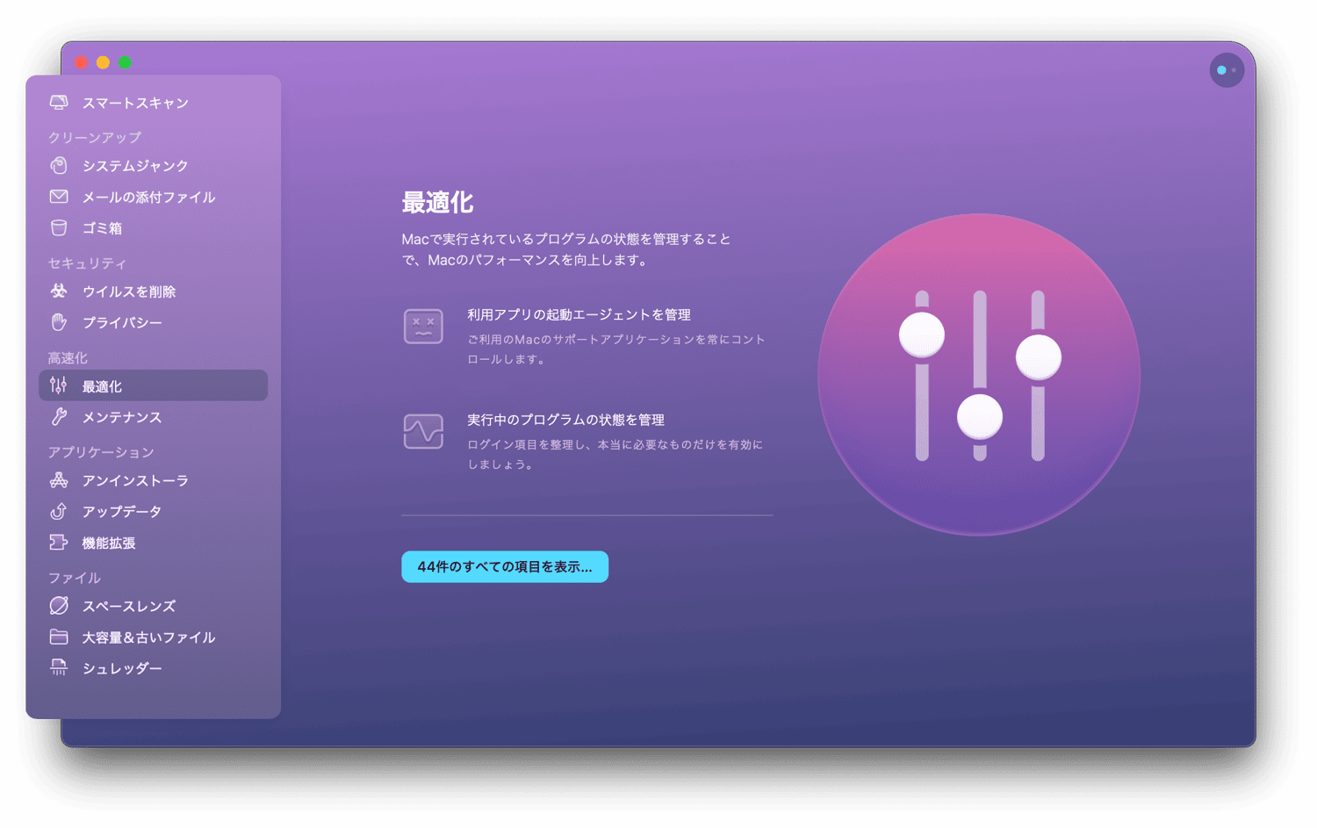The image size is (1317, 828).
Task: Click the biohazard malware removal icon
Action: (x=59, y=291)
